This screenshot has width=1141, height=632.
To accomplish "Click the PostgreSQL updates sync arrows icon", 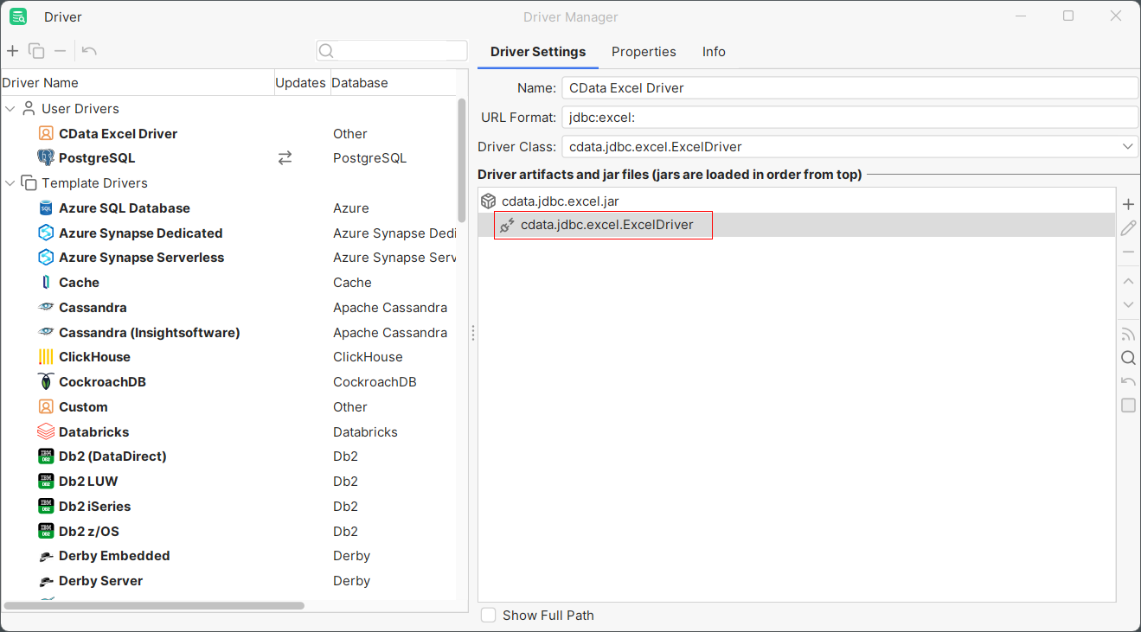I will pyautogui.click(x=285, y=158).
